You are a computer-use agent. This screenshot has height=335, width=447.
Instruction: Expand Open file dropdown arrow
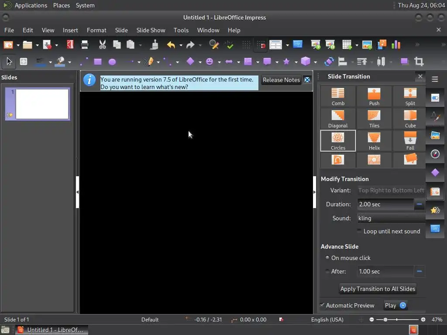37,45
